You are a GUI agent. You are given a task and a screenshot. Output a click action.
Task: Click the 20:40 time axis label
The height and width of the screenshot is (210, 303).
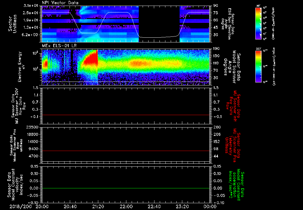[70, 206]
